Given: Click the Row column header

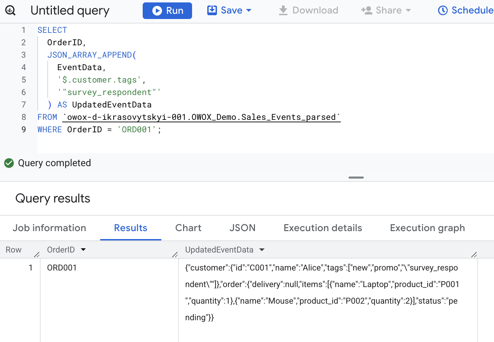Looking at the screenshot, I should [13, 249].
